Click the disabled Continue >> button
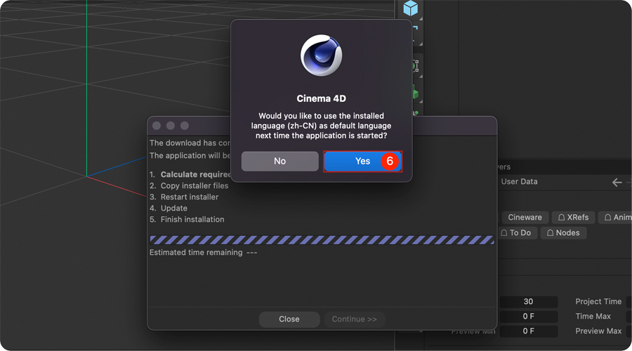This screenshot has height=351, width=632. pos(355,319)
